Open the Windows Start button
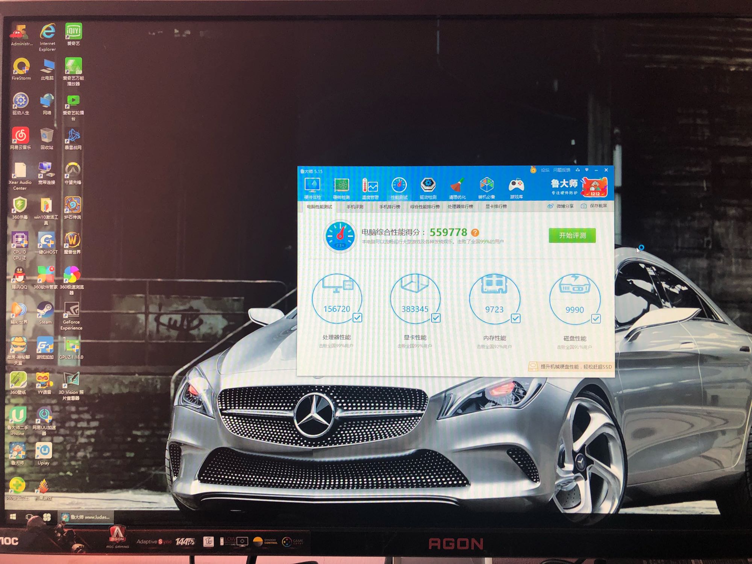The image size is (752, 564). [13, 517]
